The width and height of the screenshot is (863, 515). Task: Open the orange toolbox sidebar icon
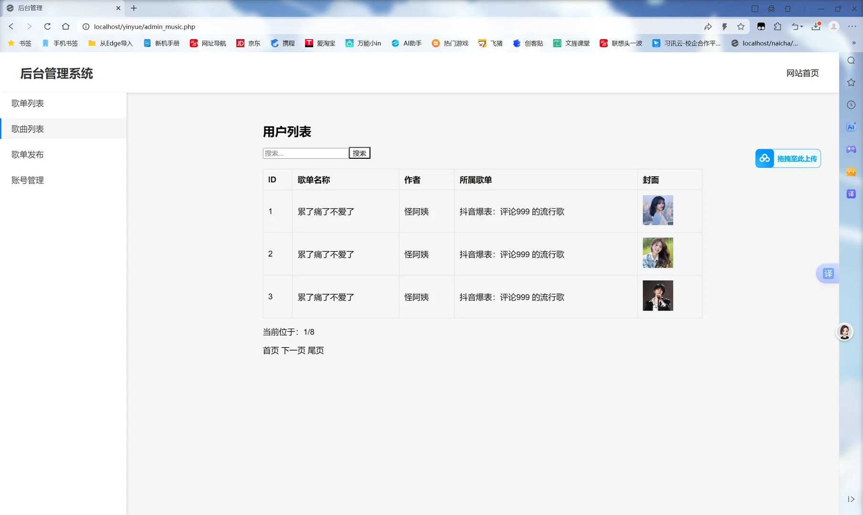tap(851, 171)
